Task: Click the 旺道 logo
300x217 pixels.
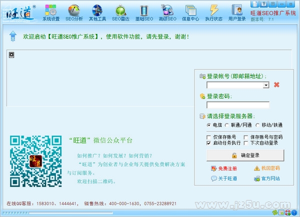Action: [x=19, y=13]
